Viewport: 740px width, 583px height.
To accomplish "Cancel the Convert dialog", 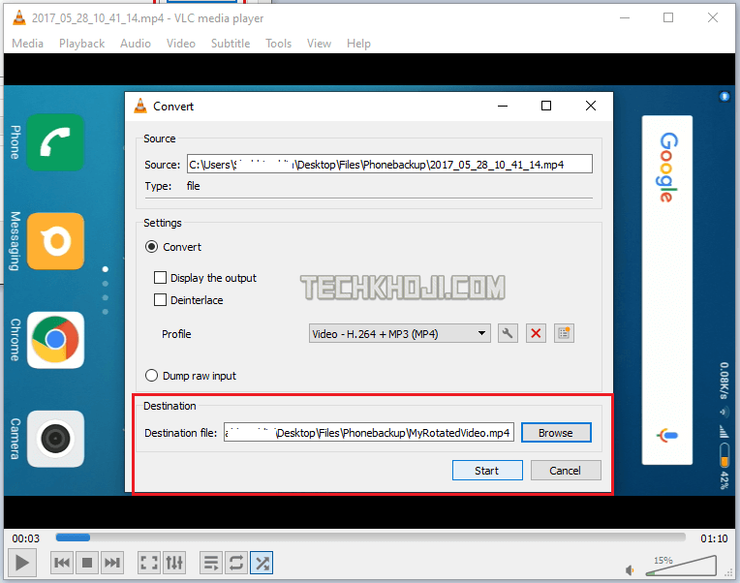I will coord(566,471).
